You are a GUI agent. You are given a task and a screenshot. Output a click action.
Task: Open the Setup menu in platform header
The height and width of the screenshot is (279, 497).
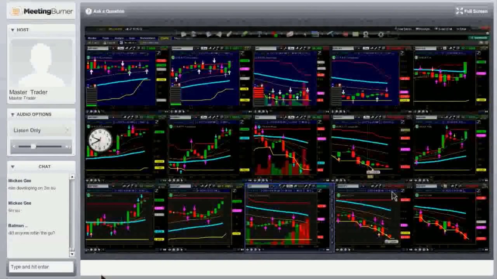click(x=461, y=29)
